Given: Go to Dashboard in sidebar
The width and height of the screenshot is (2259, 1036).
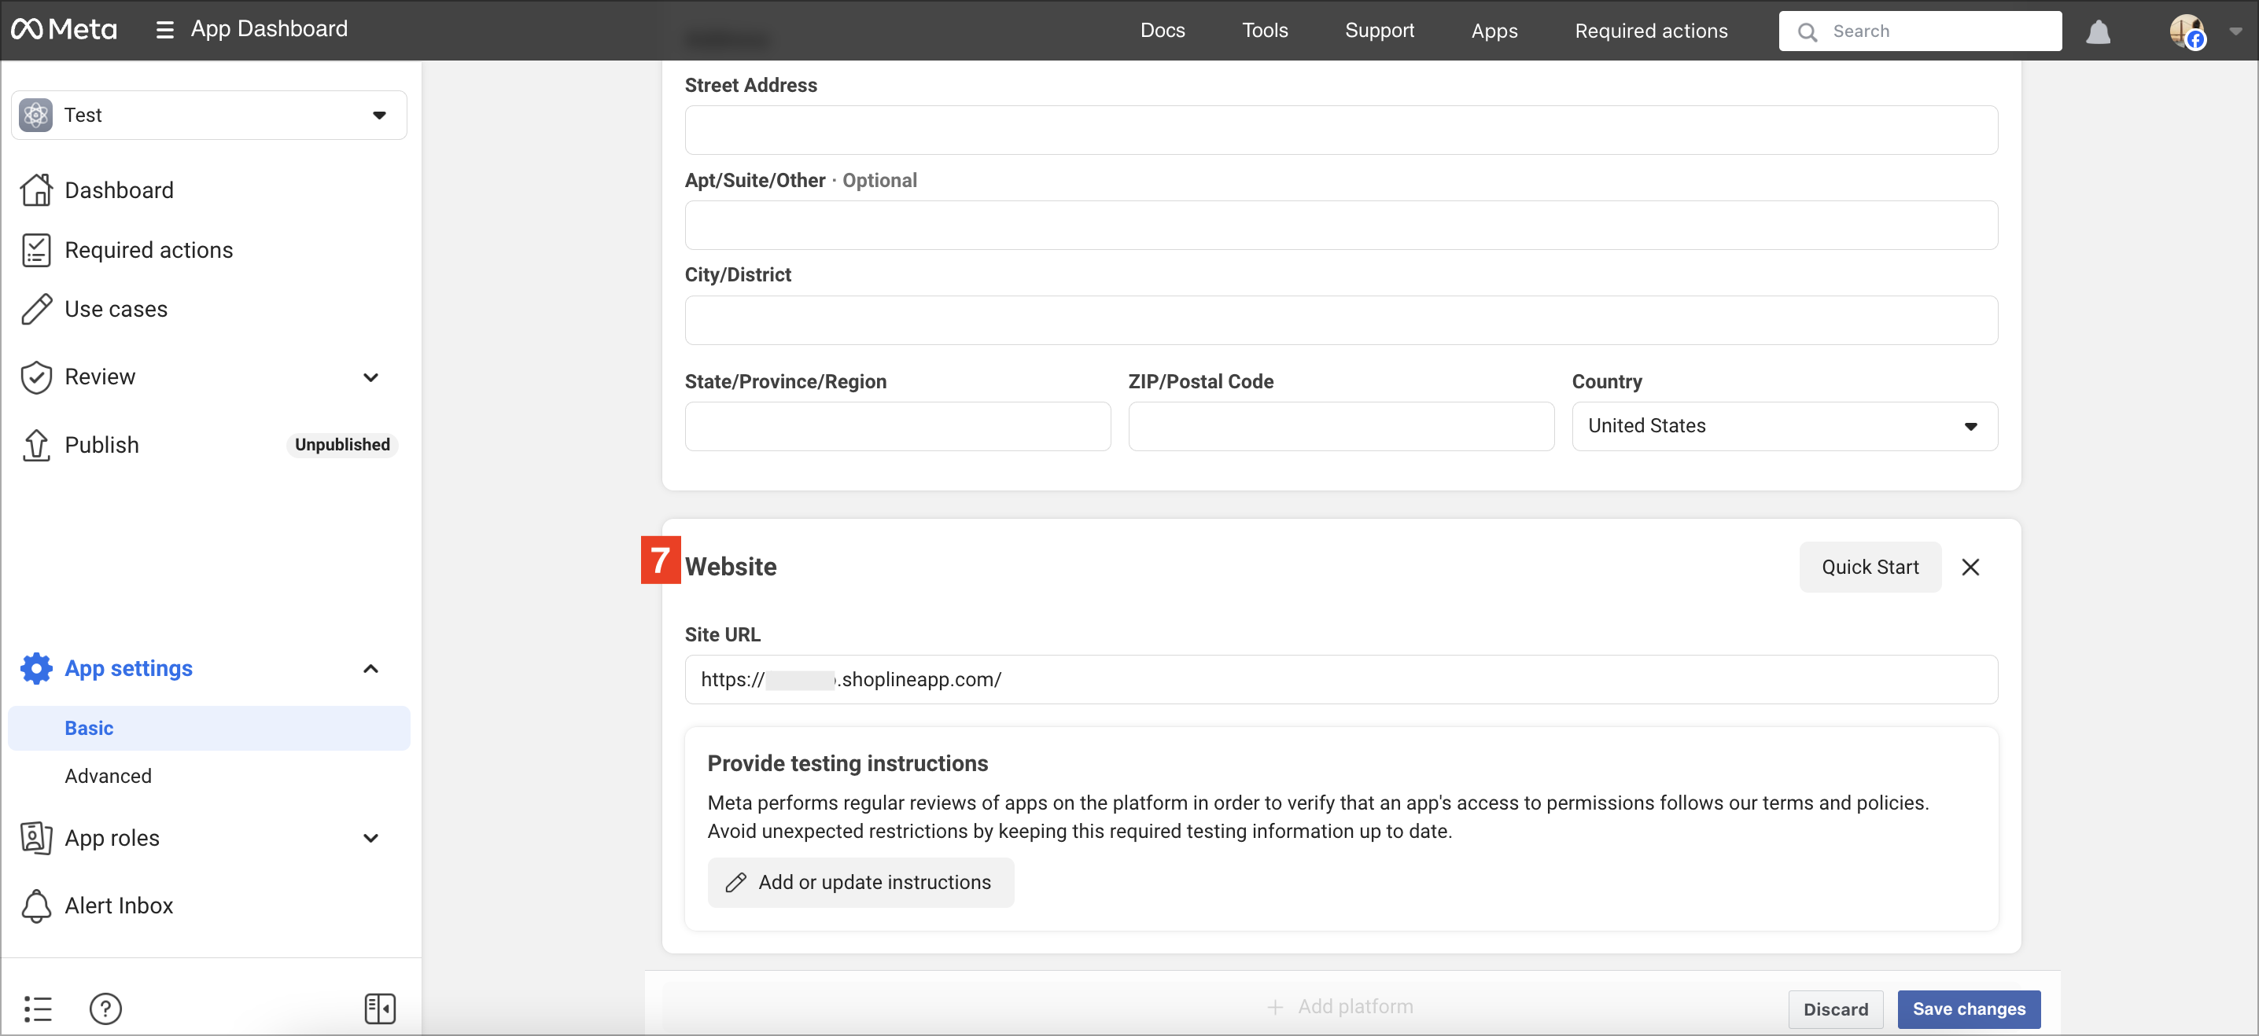Looking at the screenshot, I should [x=119, y=190].
